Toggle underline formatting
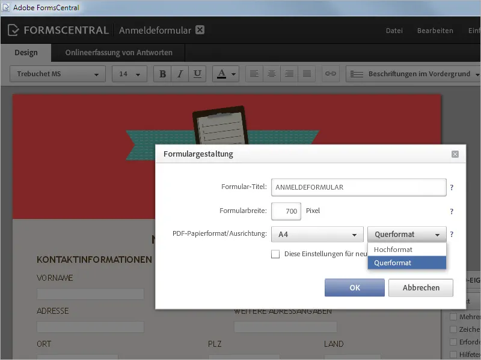The height and width of the screenshot is (360, 481). (197, 73)
